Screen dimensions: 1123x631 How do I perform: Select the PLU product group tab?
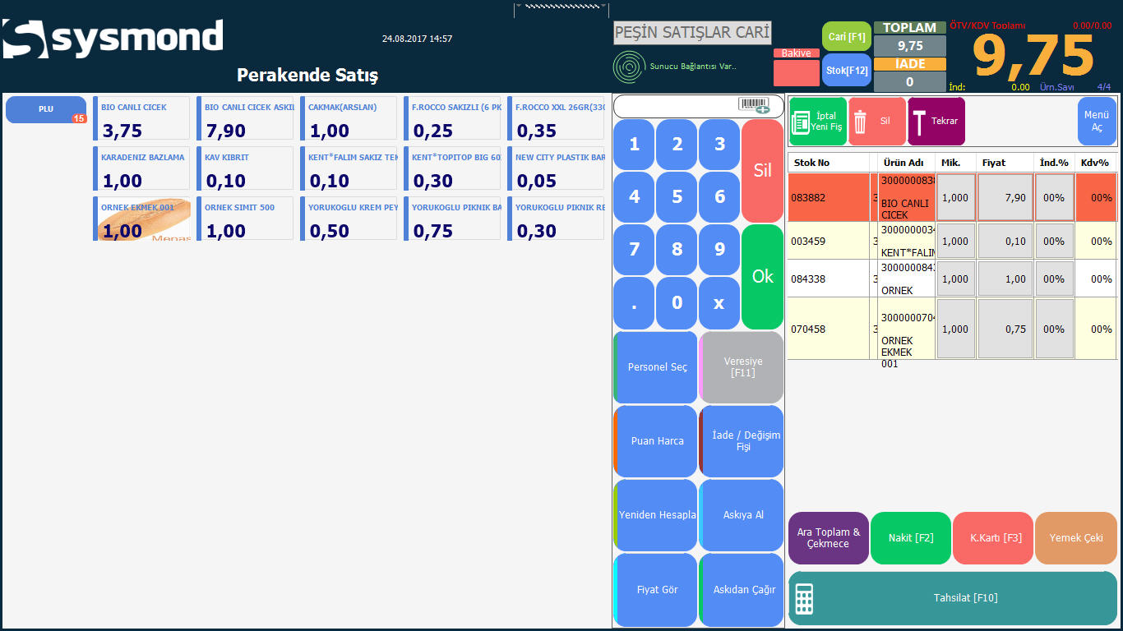pyautogui.click(x=46, y=109)
